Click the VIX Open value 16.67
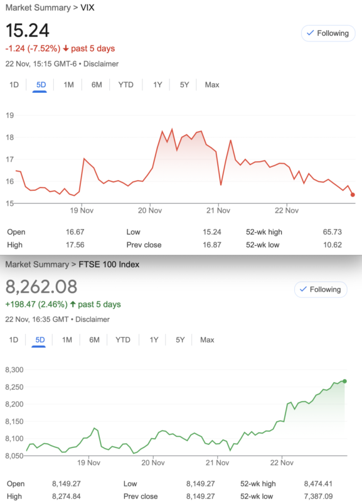Viewport: 362px width, 502px height. coord(75,232)
